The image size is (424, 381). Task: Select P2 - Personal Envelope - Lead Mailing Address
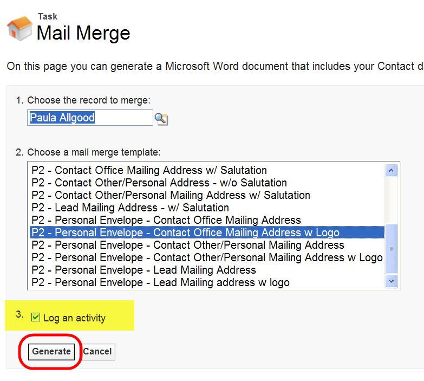click(207, 270)
